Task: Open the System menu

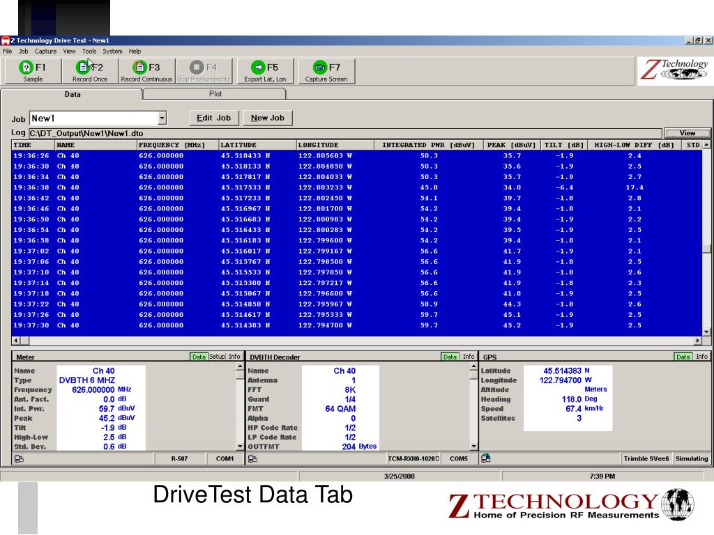Action: (112, 52)
